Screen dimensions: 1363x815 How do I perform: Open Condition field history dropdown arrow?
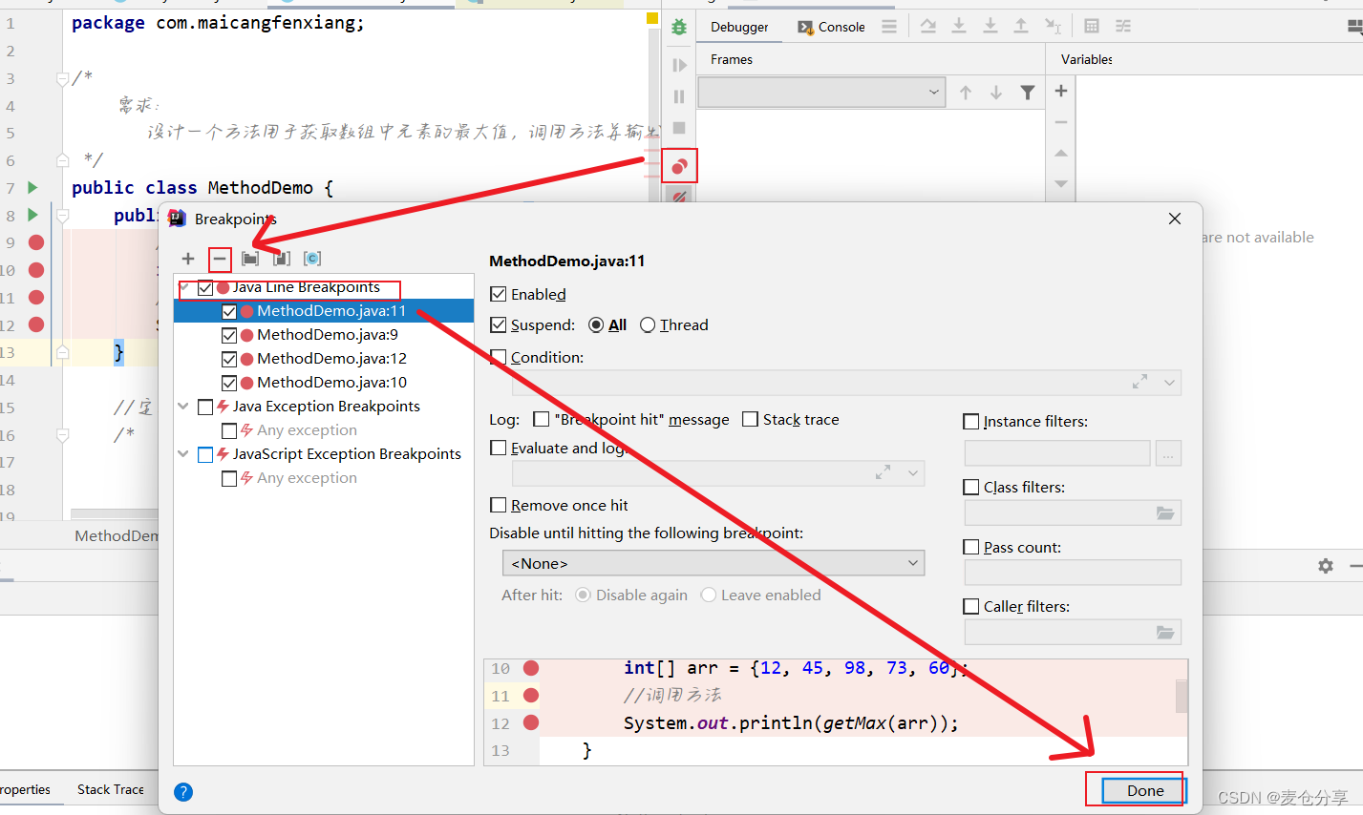click(1169, 383)
